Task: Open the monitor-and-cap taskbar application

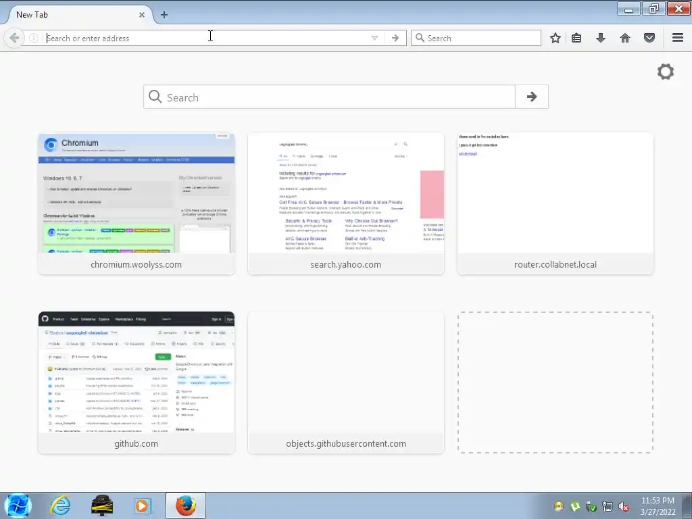Action: (102, 505)
